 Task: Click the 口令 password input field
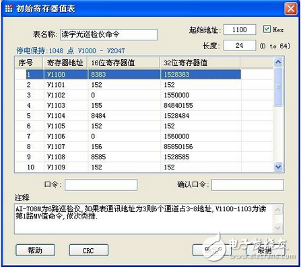(101, 185)
